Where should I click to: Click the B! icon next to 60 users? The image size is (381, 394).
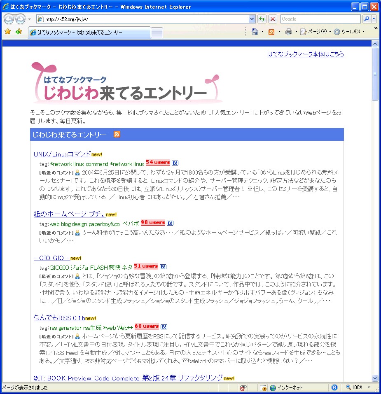pyautogui.click(x=164, y=326)
